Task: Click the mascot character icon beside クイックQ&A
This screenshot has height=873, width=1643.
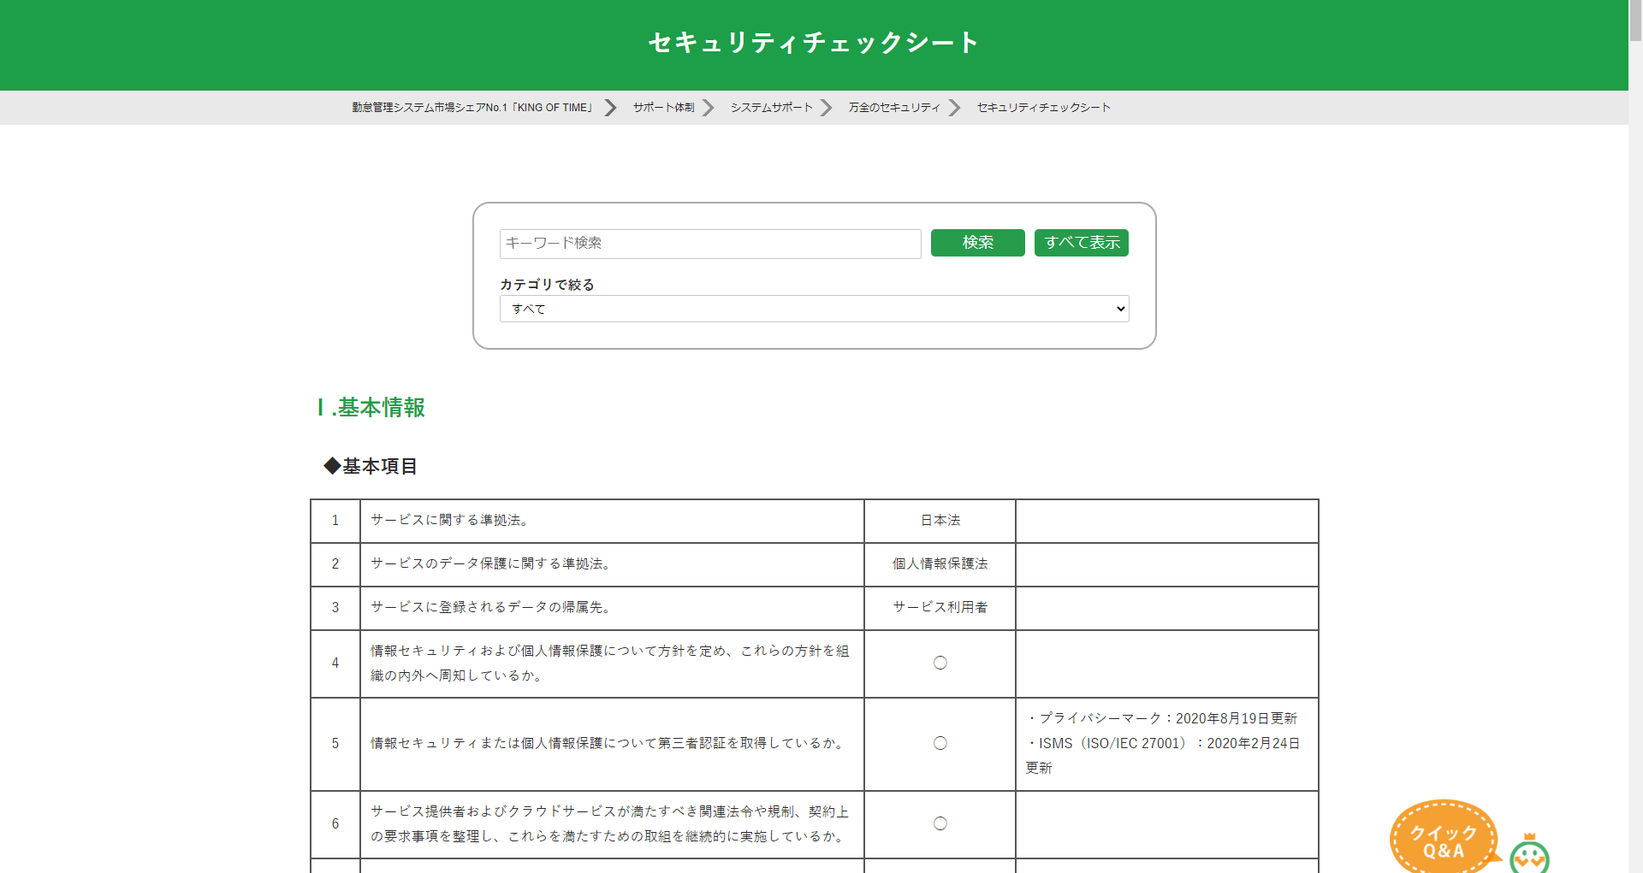Action: tap(1529, 855)
